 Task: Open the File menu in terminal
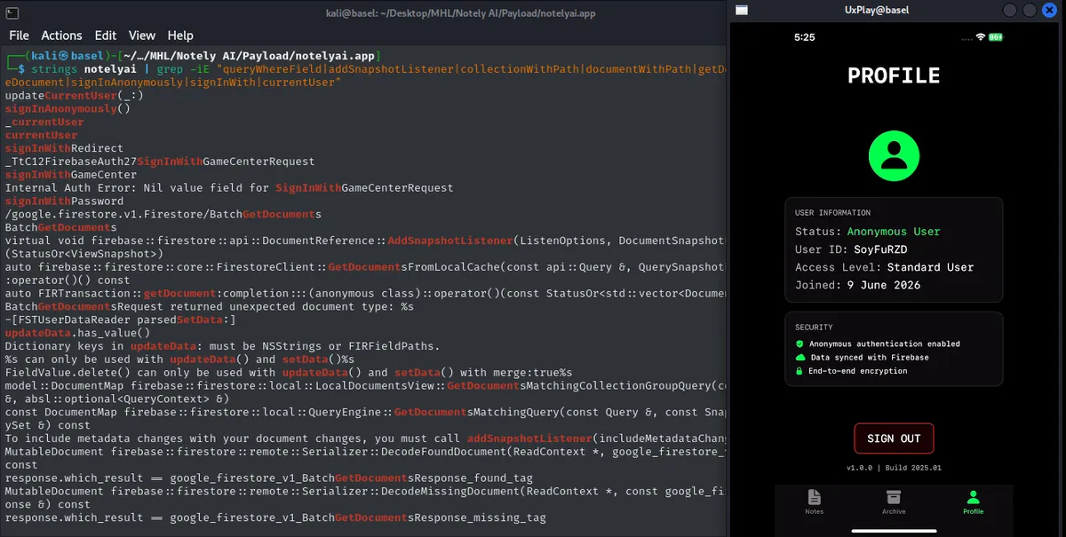(19, 36)
